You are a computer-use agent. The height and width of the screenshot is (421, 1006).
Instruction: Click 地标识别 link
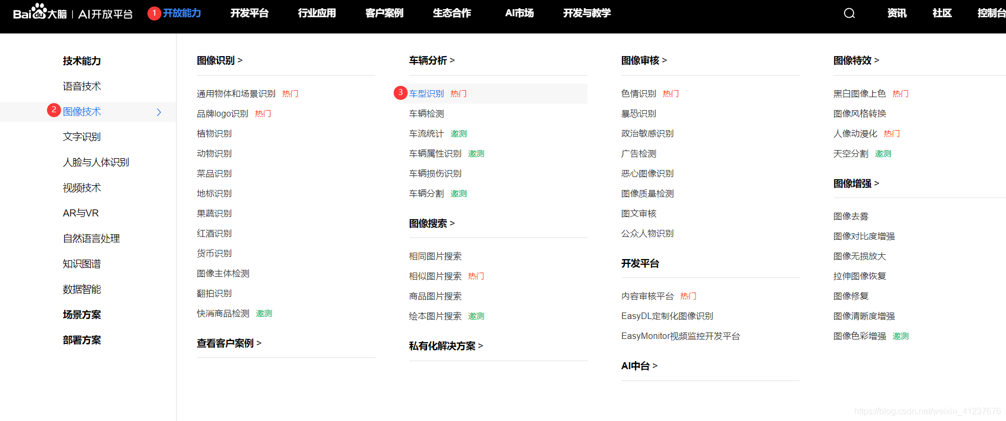click(214, 194)
